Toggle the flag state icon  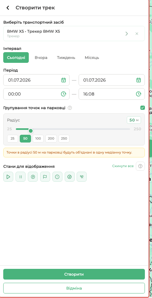click(x=45, y=177)
